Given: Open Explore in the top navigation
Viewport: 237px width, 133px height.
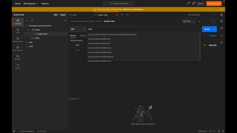Looking at the screenshot, I should point(45,3).
